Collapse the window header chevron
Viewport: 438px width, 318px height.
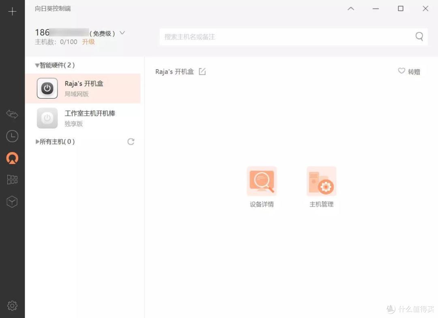pos(351,8)
